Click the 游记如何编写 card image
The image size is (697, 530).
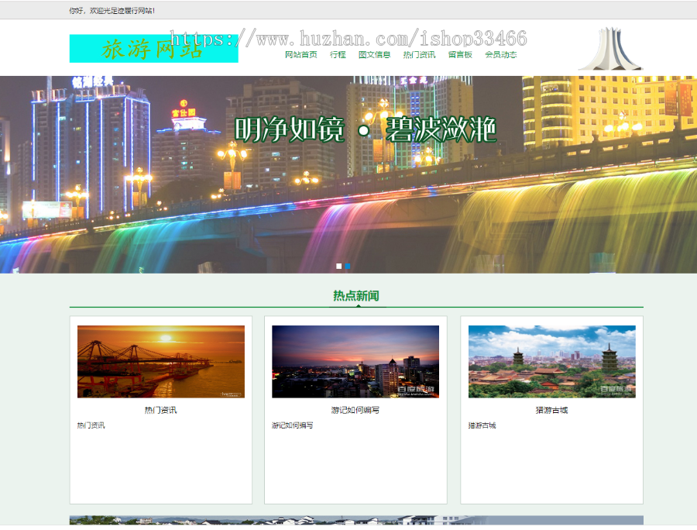click(x=355, y=362)
